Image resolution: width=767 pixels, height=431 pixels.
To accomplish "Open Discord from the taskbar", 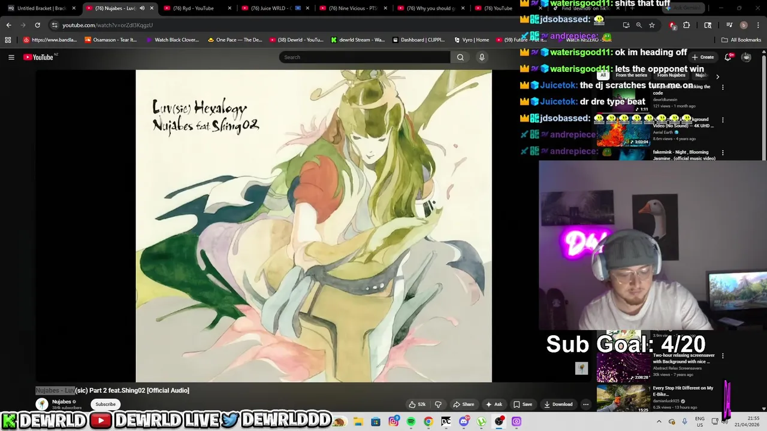I will tap(464, 421).
